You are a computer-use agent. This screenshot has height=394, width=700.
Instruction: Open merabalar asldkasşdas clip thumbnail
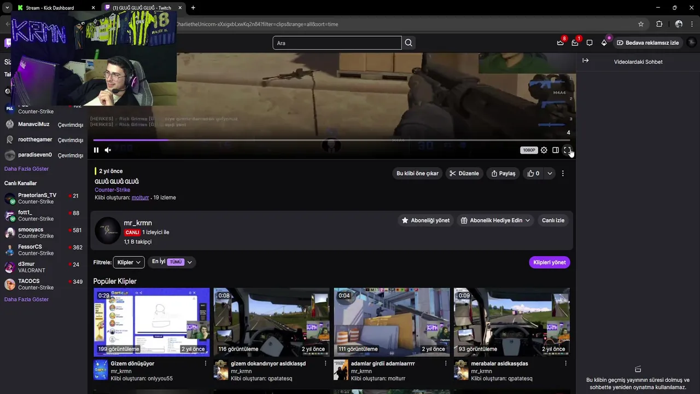click(x=512, y=322)
